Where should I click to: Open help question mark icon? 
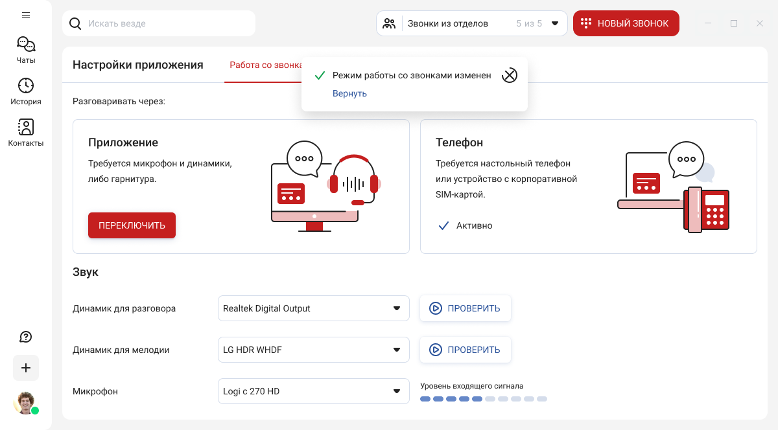click(x=26, y=337)
